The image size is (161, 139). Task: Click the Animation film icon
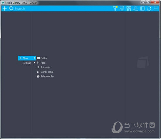(x=38, y=67)
